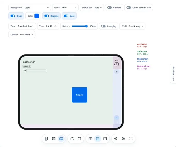
Task: Click the occlusion legend label
Action: click(142, 44)
